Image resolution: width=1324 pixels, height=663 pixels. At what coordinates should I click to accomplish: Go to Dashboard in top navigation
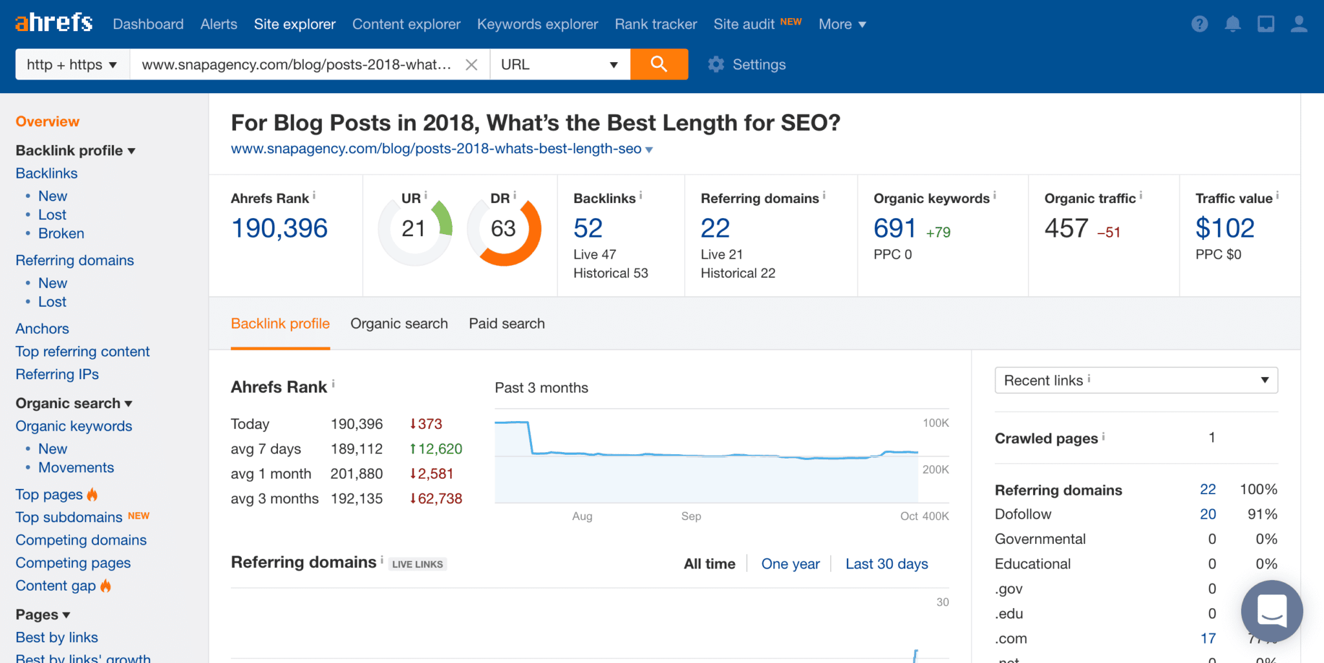(148, 24)
